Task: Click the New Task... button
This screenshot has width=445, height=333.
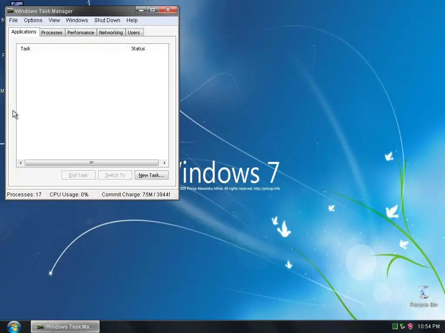Action: (x=151, y=175)
